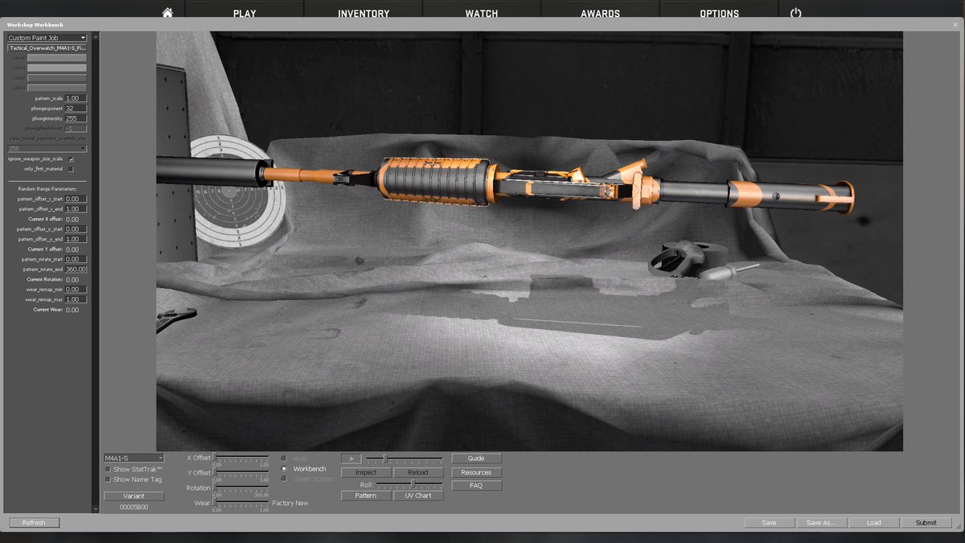Click the Wear slider

pos(241,503)
